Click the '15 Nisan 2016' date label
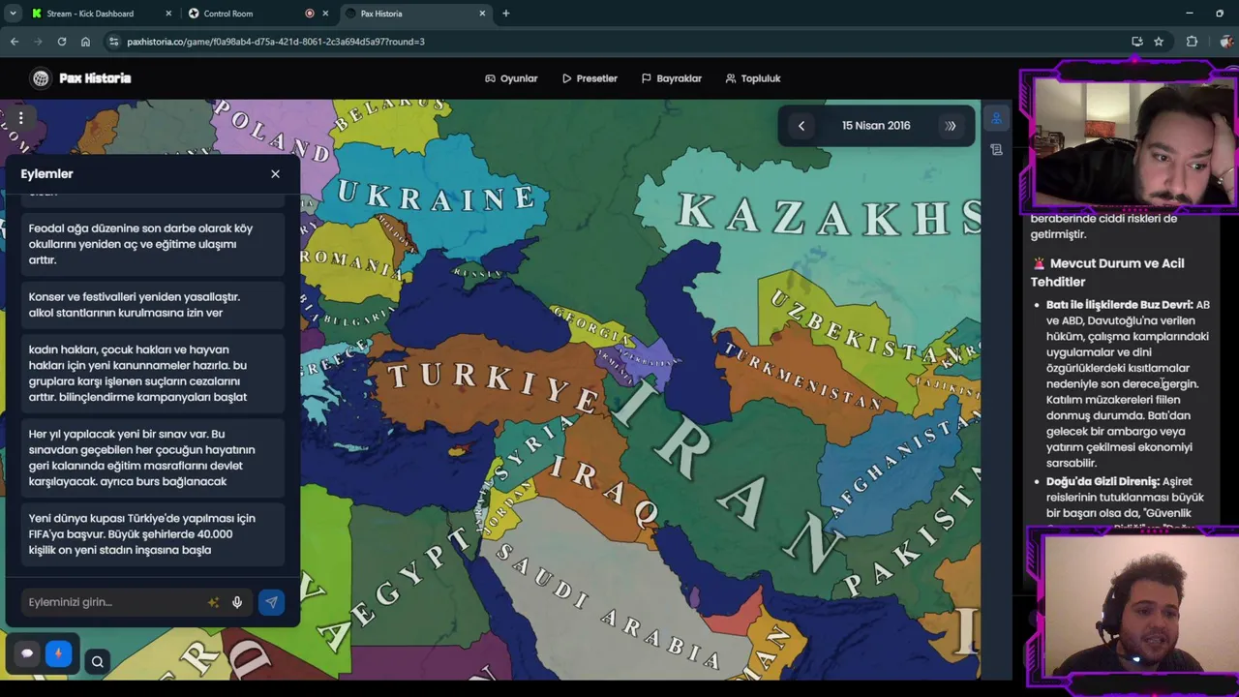 (876, 126)
